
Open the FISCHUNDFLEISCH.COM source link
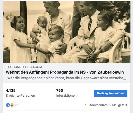[24, 67]
